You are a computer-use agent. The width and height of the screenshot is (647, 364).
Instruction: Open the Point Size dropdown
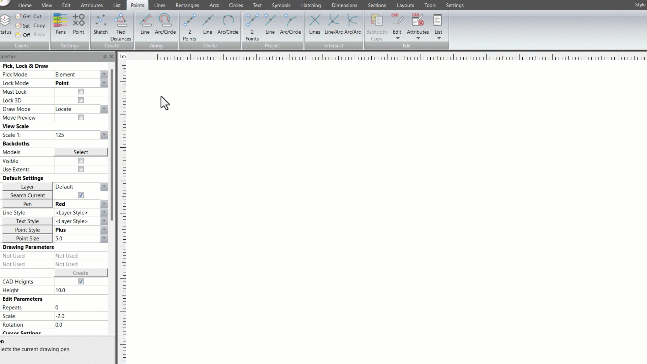point(104,238)
